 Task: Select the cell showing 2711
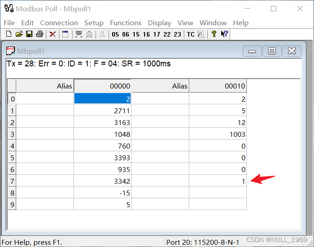[103, 110]
